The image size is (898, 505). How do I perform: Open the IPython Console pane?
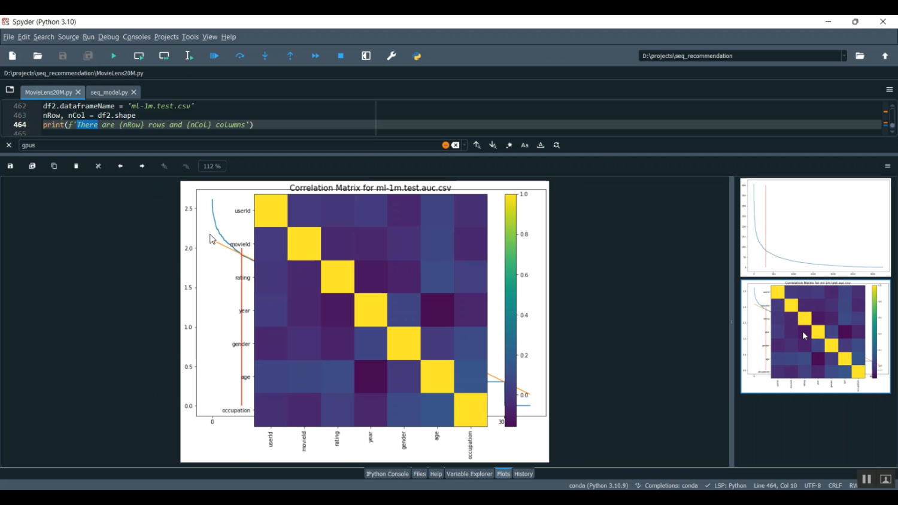pos(387,474)
